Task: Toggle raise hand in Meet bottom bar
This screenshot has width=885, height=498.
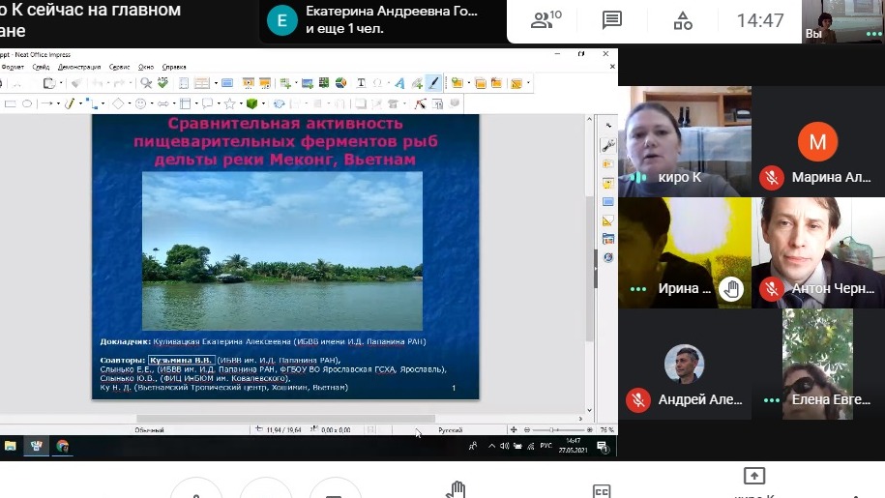Action: coord(457,489)
